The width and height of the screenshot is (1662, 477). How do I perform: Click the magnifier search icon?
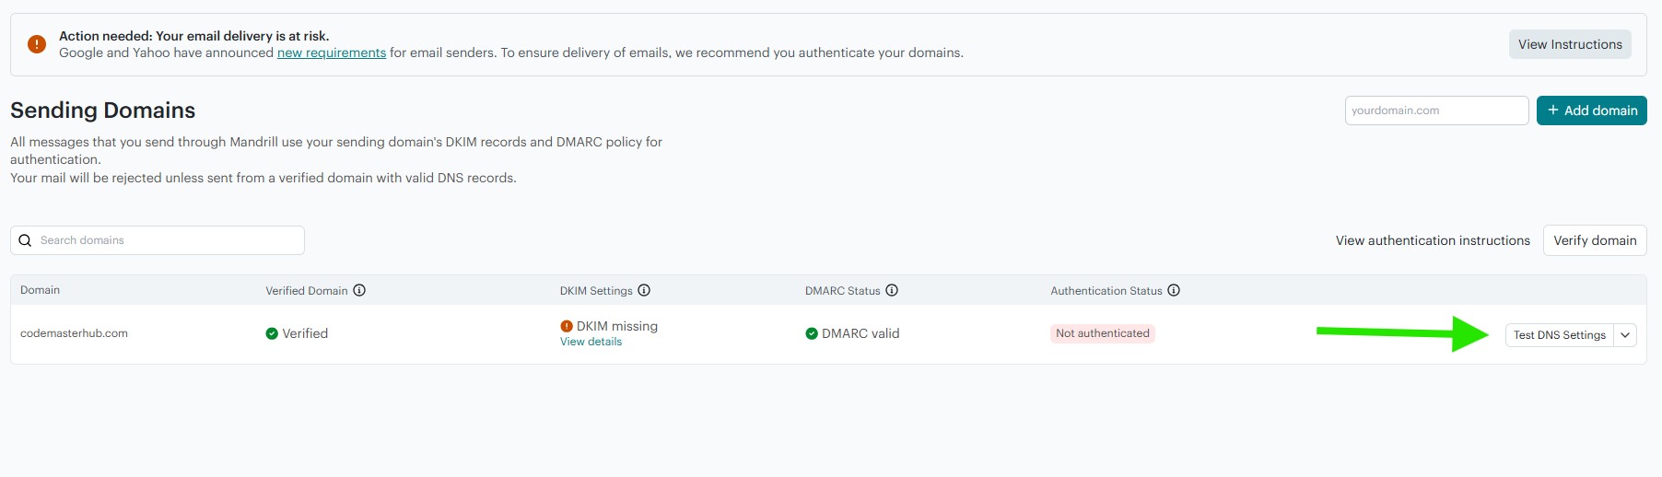pos(26,240)
